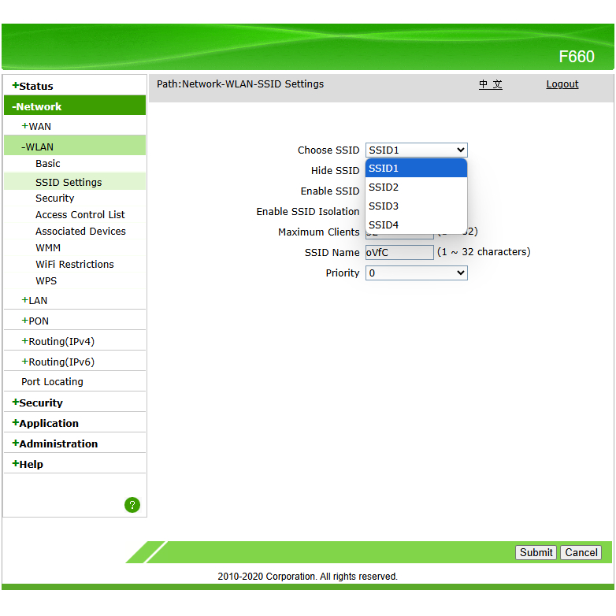The height and width of the screenshot is (616, 616).
Task: Open Port Locating page
Action: pyautogui.click(x=52, y=382)
